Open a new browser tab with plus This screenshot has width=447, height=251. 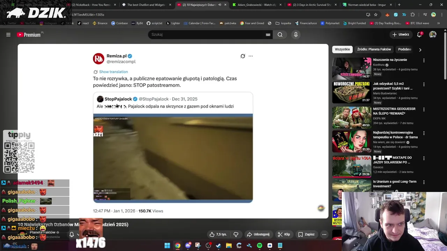399,5
